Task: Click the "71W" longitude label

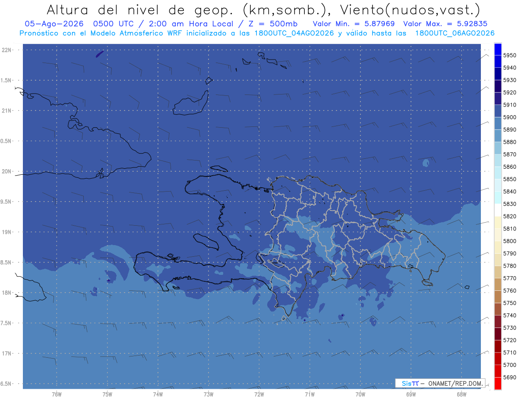Action: [310, 394]
